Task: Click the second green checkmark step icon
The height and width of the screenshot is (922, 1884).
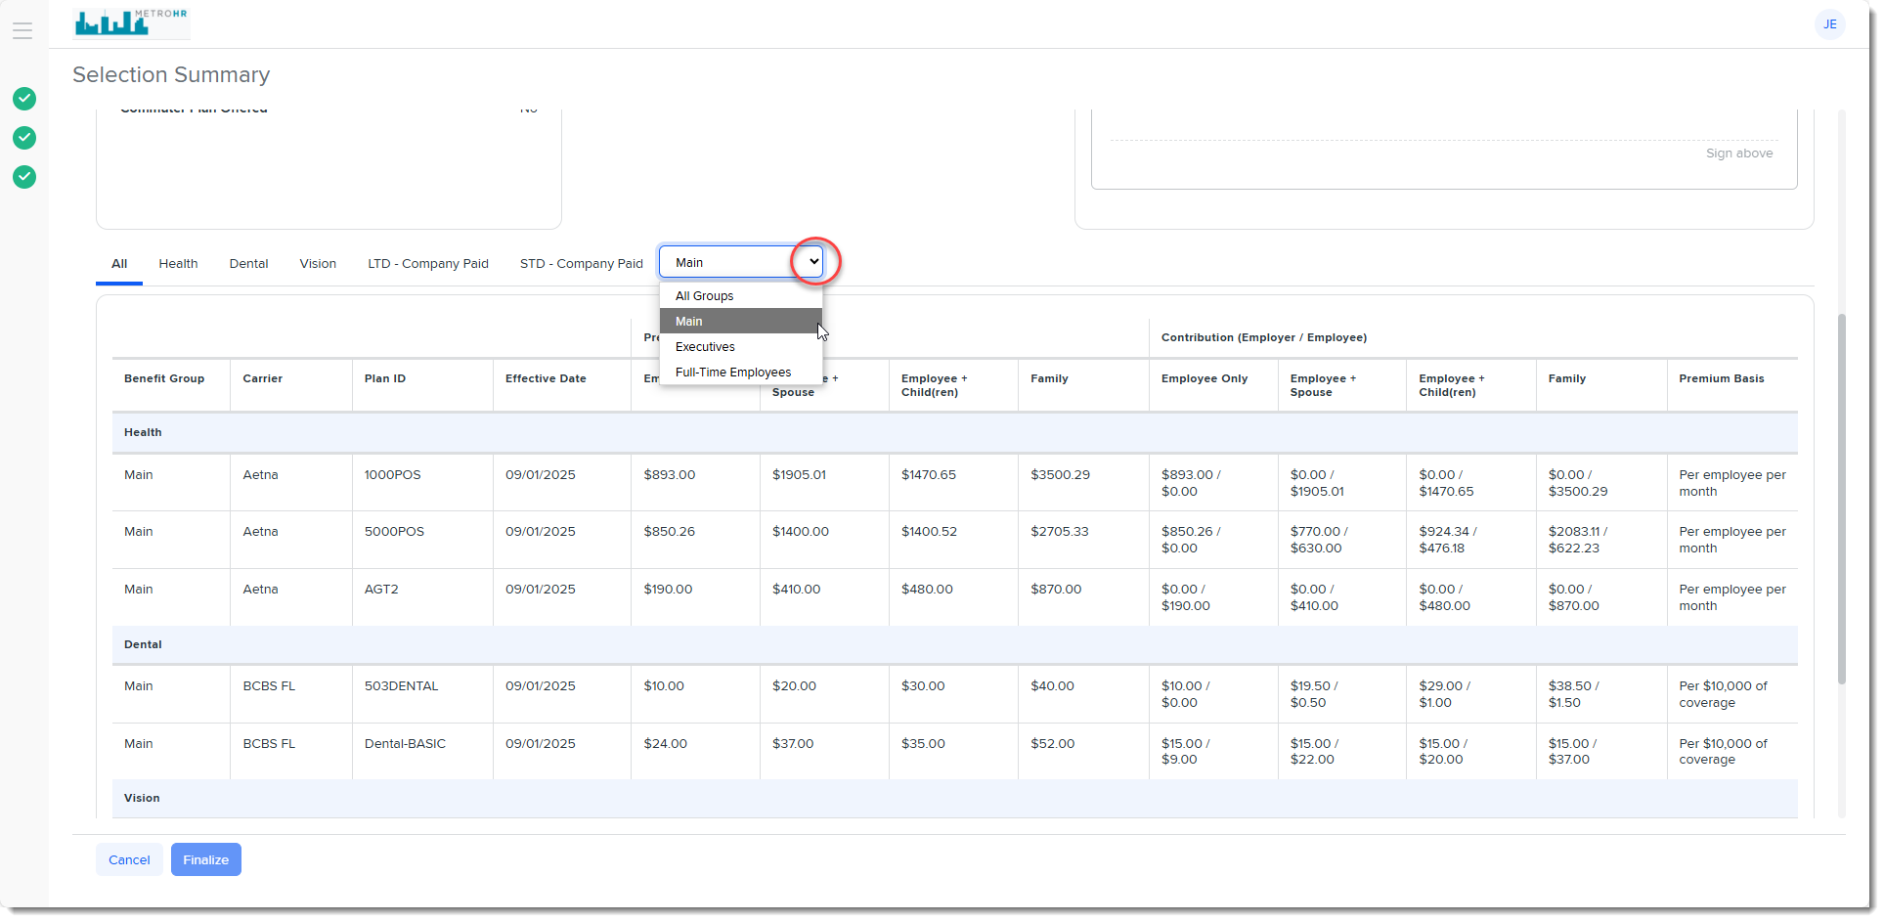Action: click(x=24, y=138)
